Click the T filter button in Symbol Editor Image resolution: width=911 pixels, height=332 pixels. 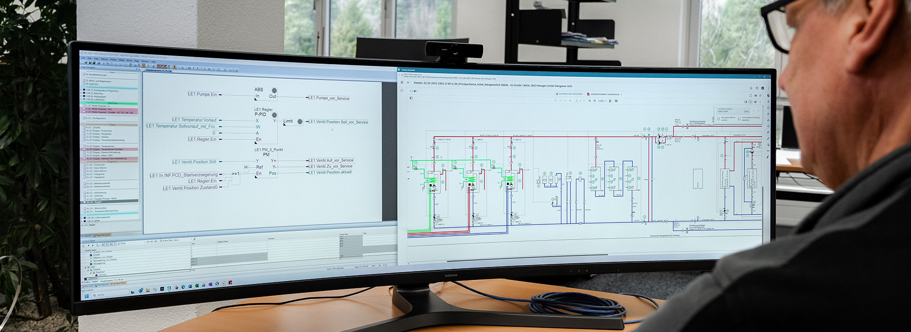pyautogui.click(x=115, y=244)
